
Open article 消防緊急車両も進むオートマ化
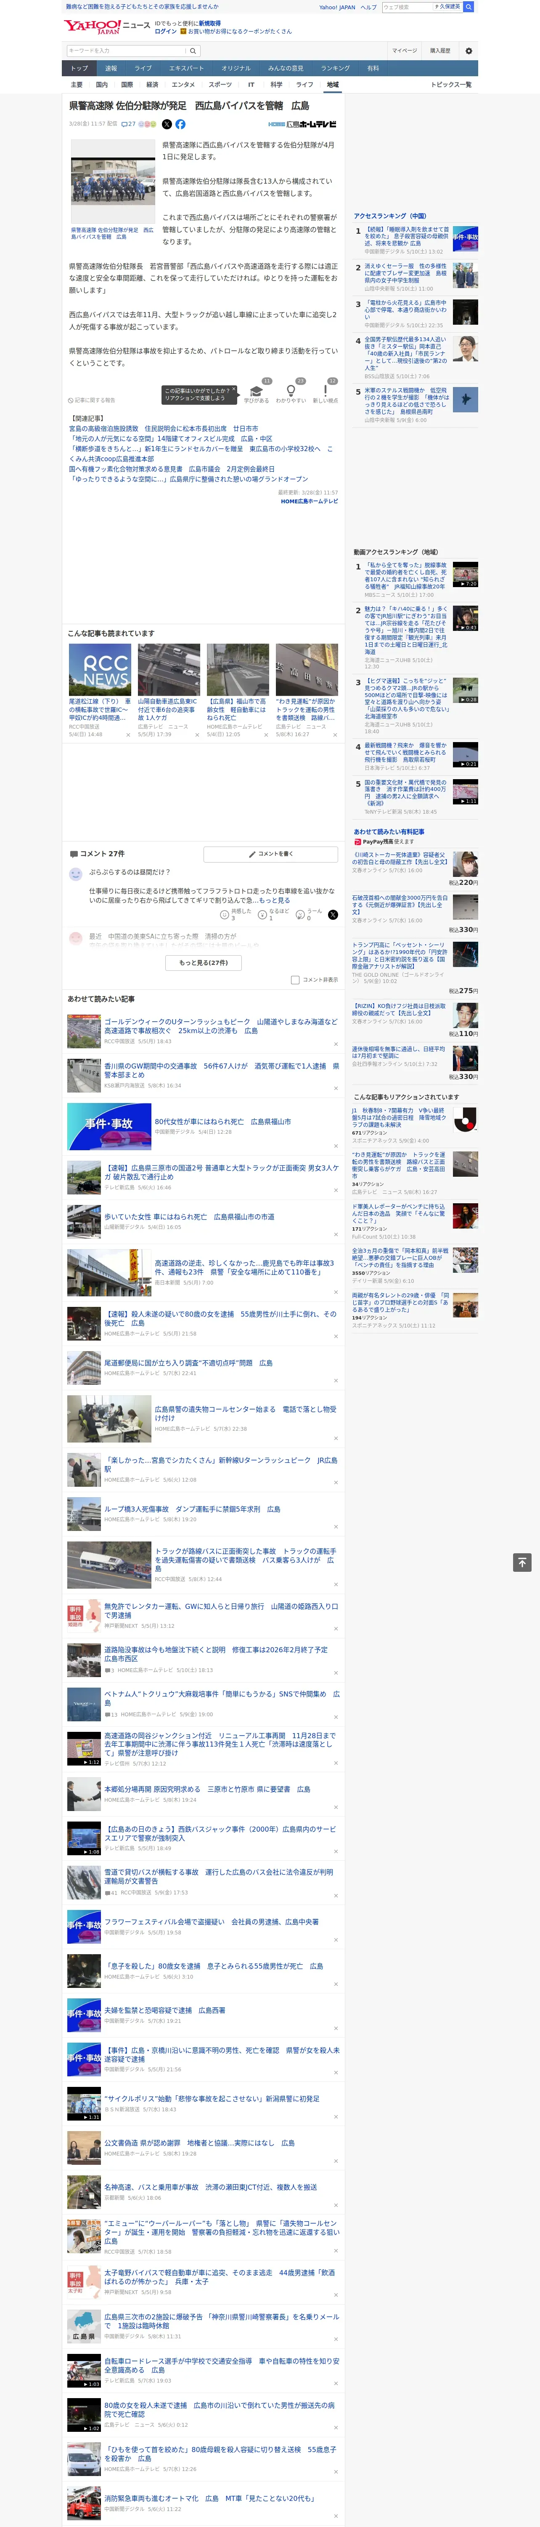tap(210, 2498)
